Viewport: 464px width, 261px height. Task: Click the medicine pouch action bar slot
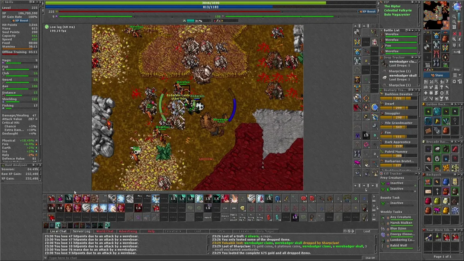(x=233, y=217)
